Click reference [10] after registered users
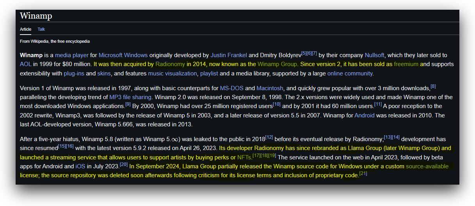 (x=277, y=104)
